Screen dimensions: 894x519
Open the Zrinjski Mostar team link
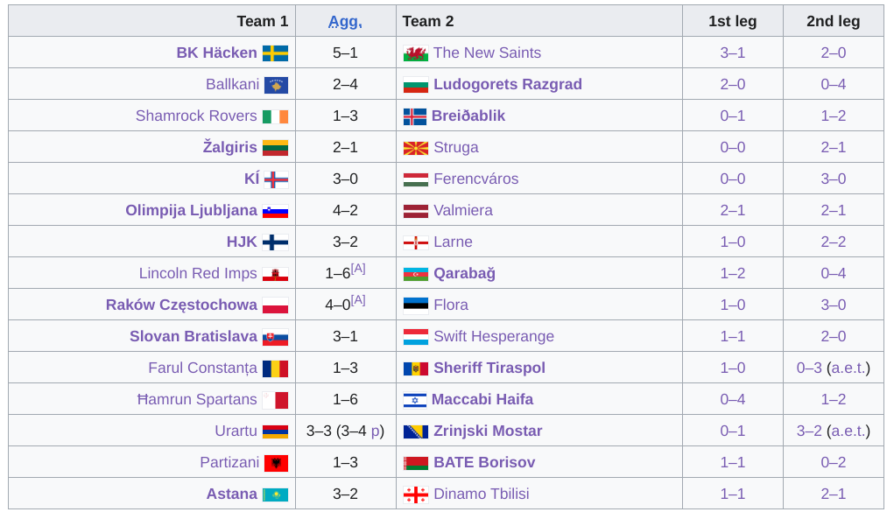[x=488, y=431]
